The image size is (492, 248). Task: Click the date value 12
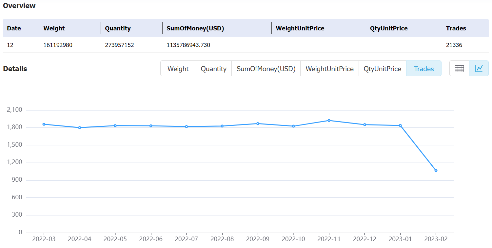10,45
